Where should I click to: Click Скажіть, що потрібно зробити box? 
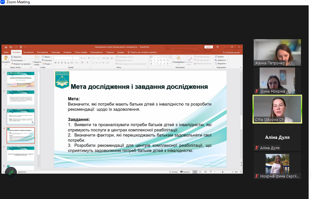[x=142, y=52]
